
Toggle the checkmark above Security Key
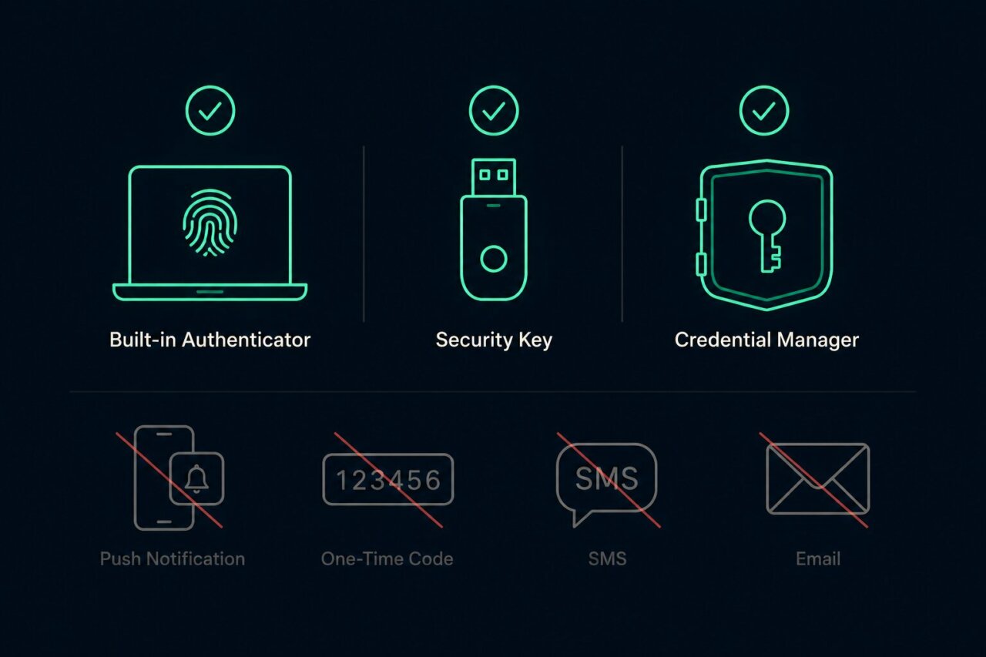pos(494,112)
